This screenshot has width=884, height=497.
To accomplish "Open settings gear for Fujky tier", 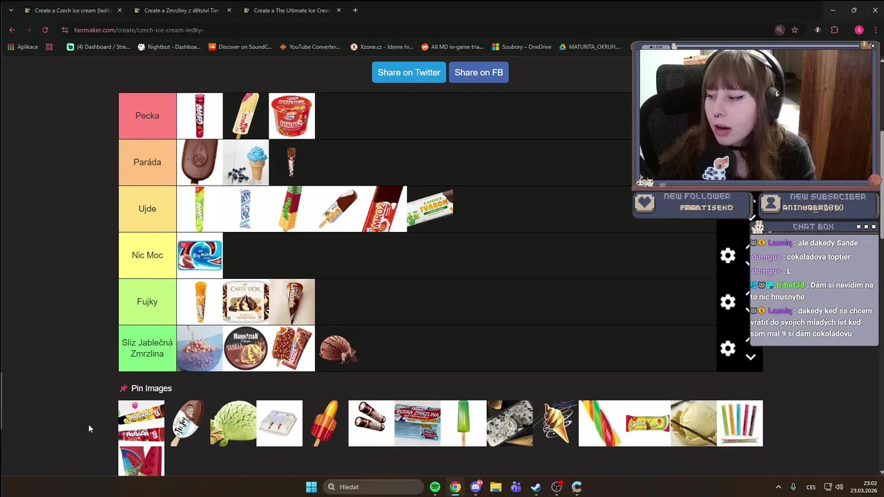I will pos(728,302).
